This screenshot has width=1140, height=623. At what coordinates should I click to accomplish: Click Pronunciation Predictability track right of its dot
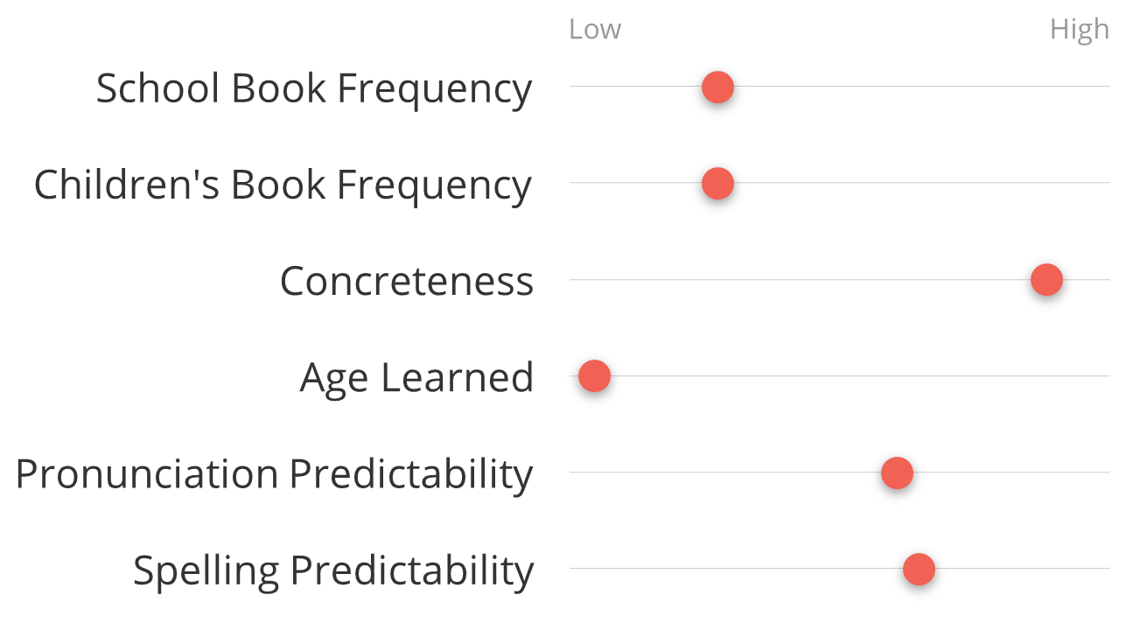click(1011, 472)
